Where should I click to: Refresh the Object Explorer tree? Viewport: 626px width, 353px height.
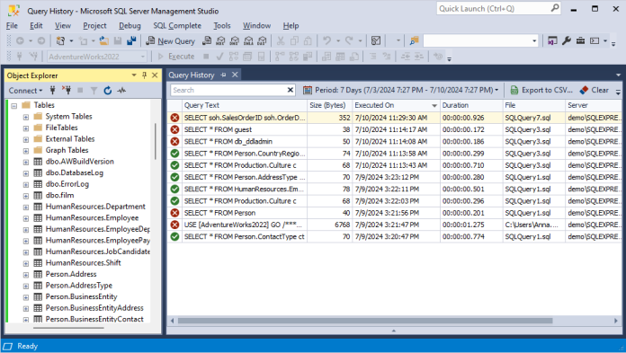coord(107,91)
